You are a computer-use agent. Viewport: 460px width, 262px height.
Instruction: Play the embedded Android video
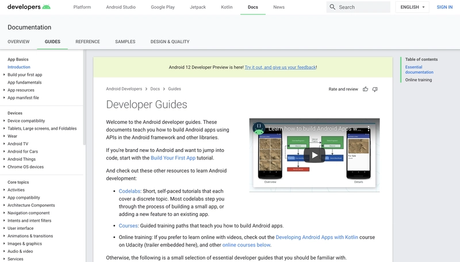315,155
